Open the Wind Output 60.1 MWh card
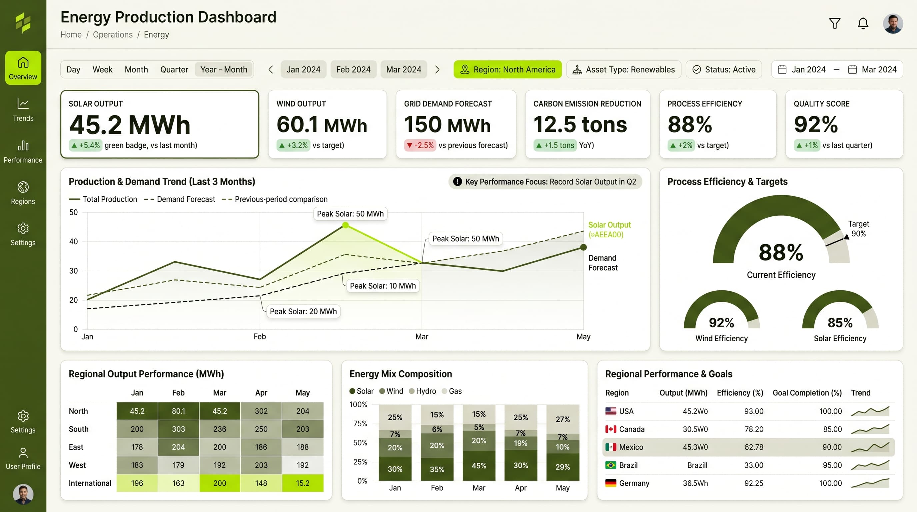This screenshot has height=512, width=917. tap(327, 124)
